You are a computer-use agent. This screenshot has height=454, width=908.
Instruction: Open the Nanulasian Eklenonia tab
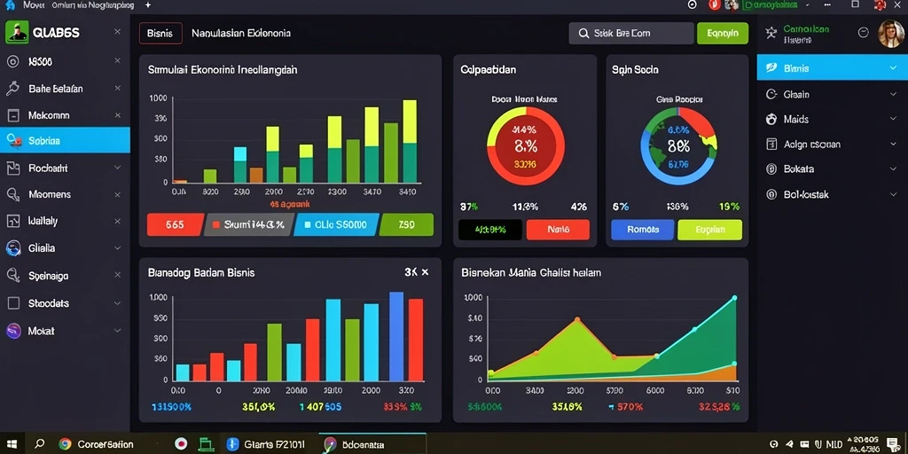pos(241,34)
